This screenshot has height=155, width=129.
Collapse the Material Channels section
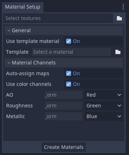(64, 63)
